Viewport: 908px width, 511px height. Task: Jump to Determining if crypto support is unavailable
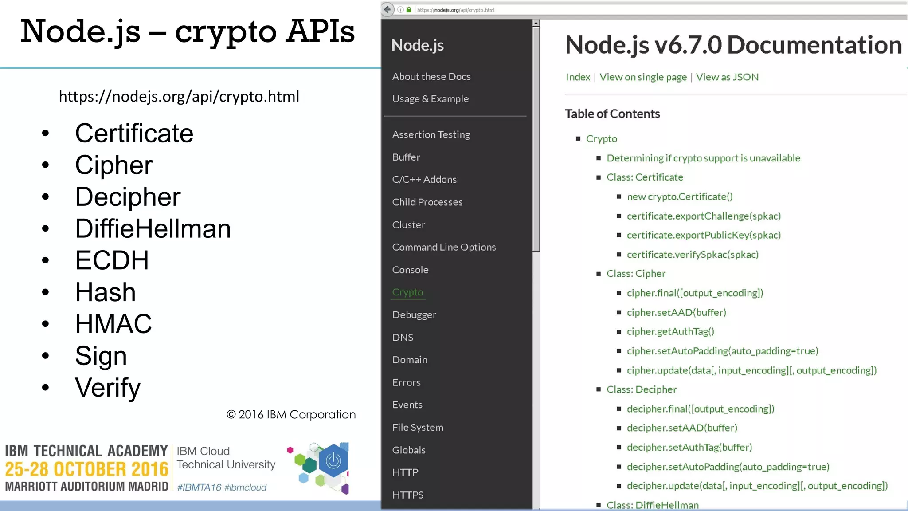pyautogui.click(x=703, y=158)
